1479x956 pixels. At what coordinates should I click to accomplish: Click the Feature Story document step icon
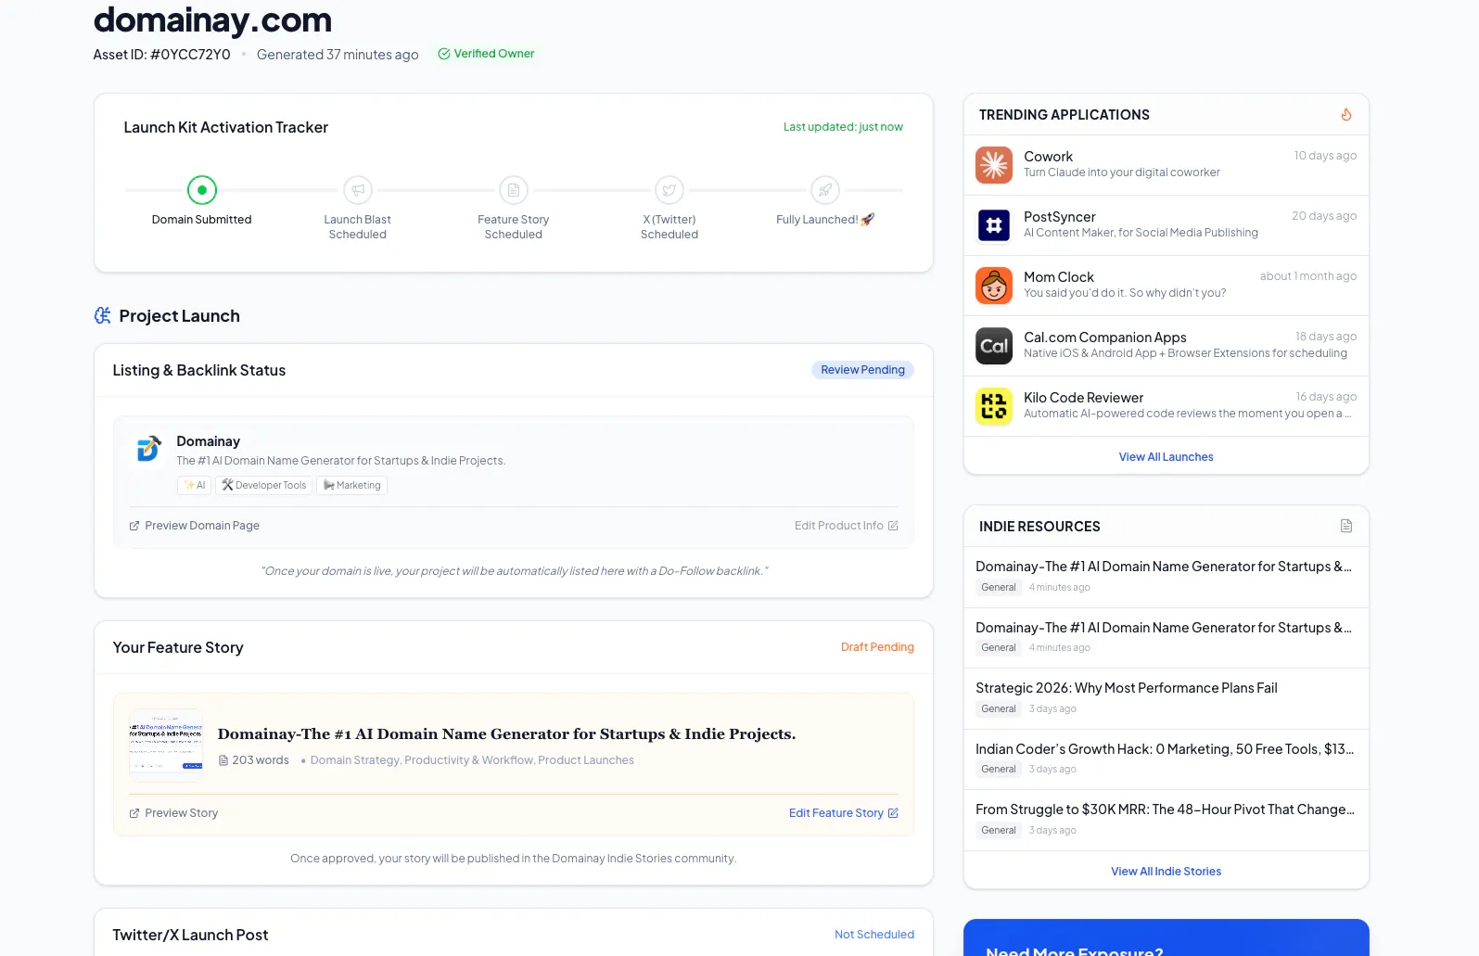[514, 190]
